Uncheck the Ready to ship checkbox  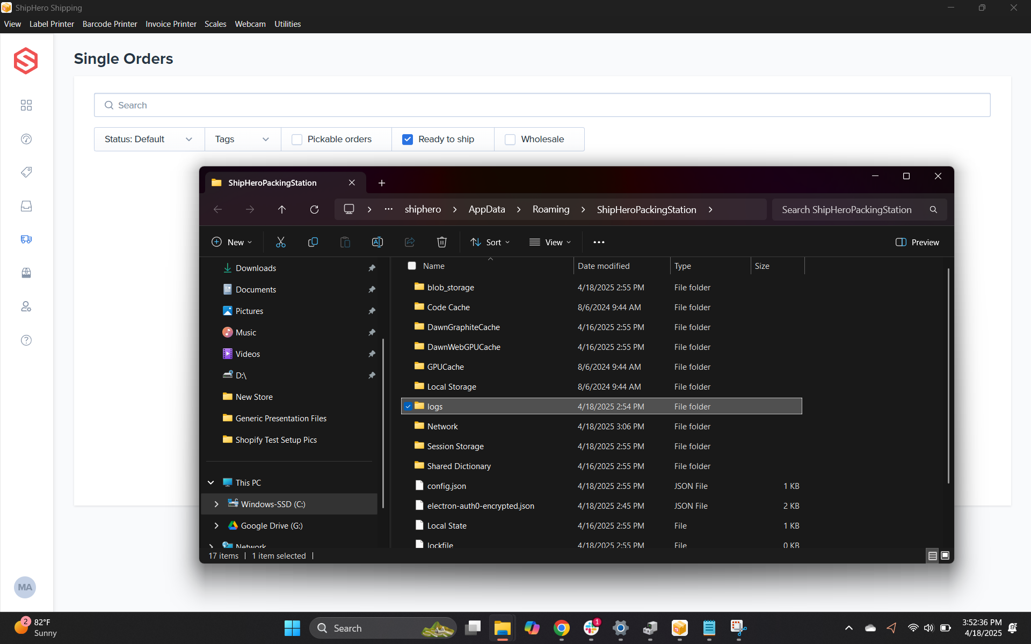(x=408, y=140)
